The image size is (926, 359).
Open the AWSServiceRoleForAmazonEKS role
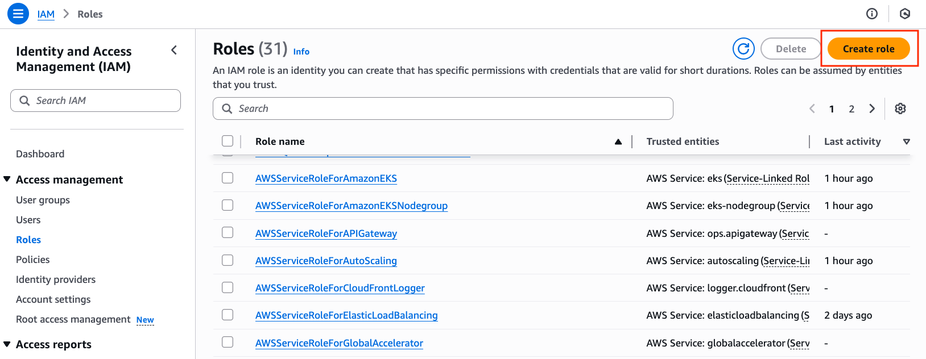tap(326, 178)
